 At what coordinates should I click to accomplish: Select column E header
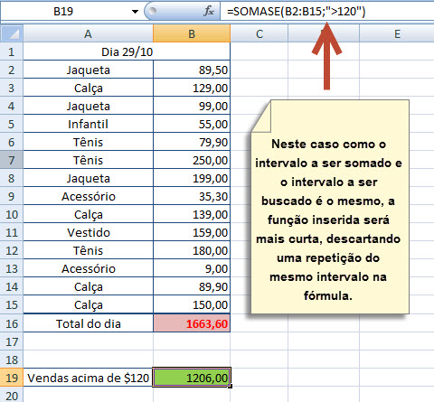coord(397,33)
